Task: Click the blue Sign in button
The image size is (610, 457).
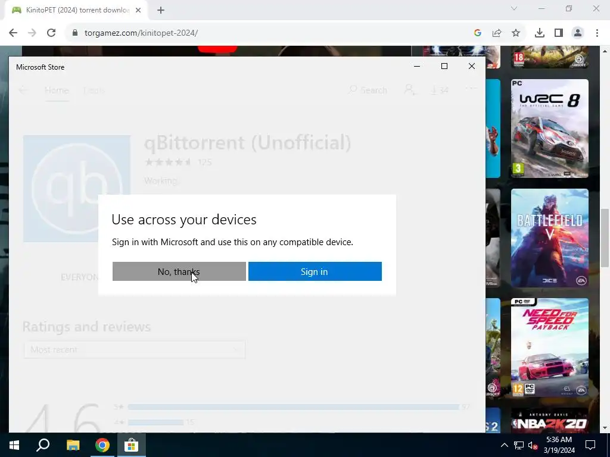Action: pos(315,271)
